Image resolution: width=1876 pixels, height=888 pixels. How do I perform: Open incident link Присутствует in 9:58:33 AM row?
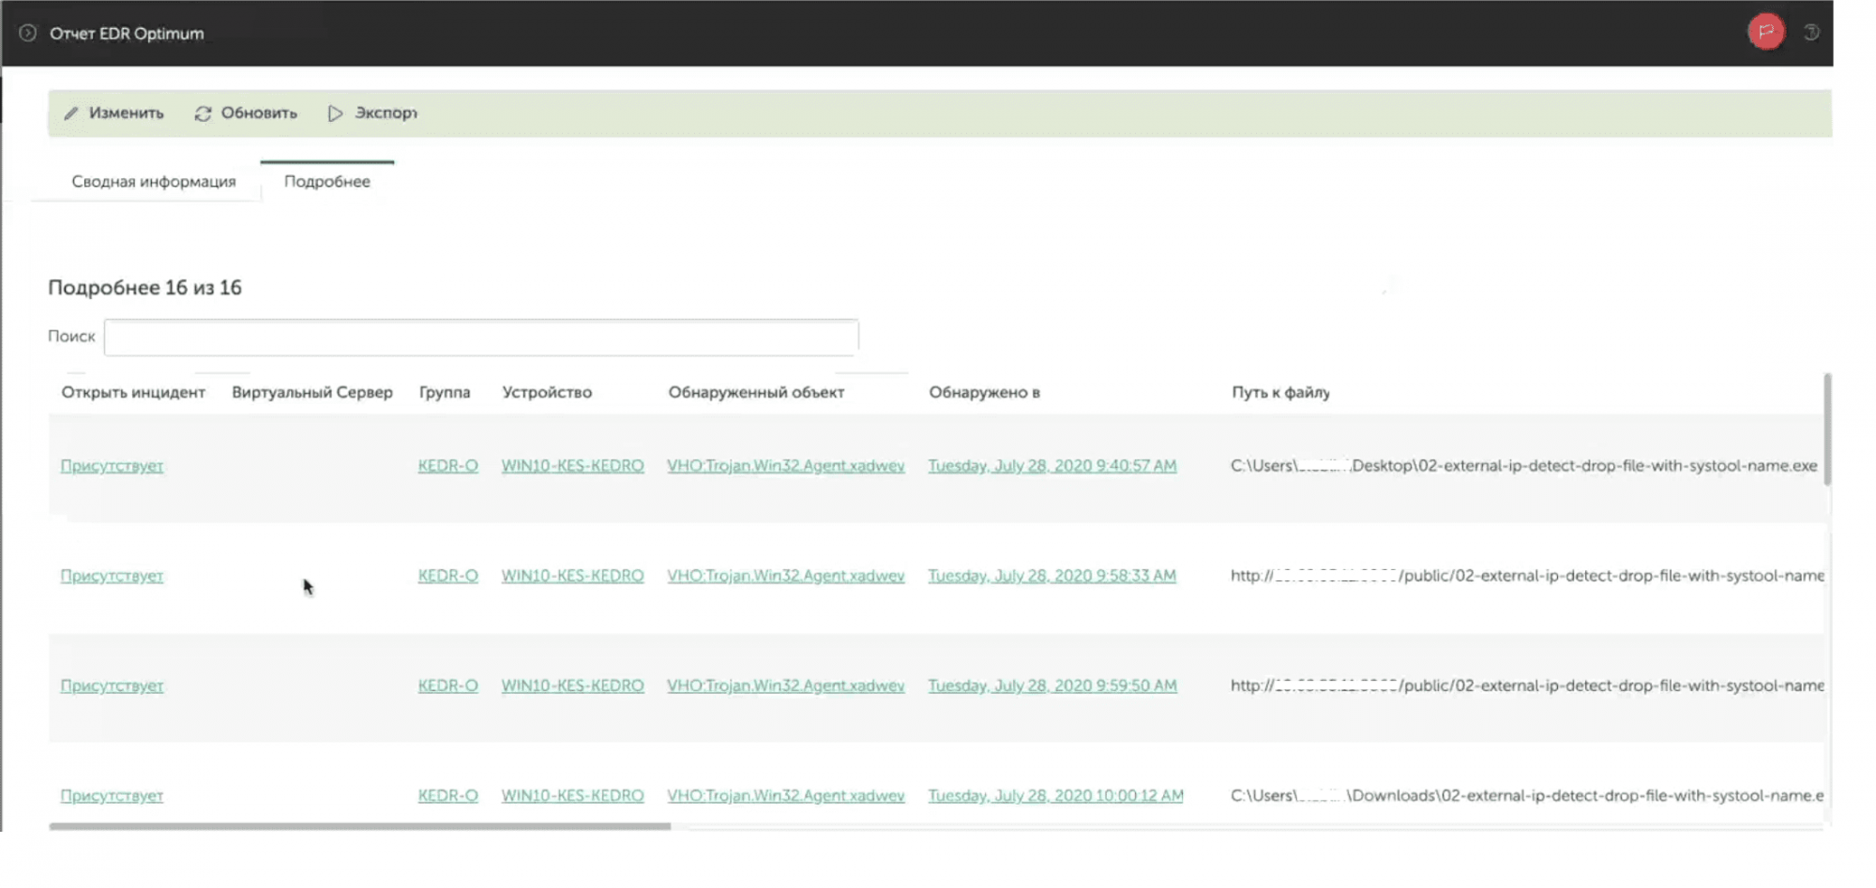(x=112, y=576)
